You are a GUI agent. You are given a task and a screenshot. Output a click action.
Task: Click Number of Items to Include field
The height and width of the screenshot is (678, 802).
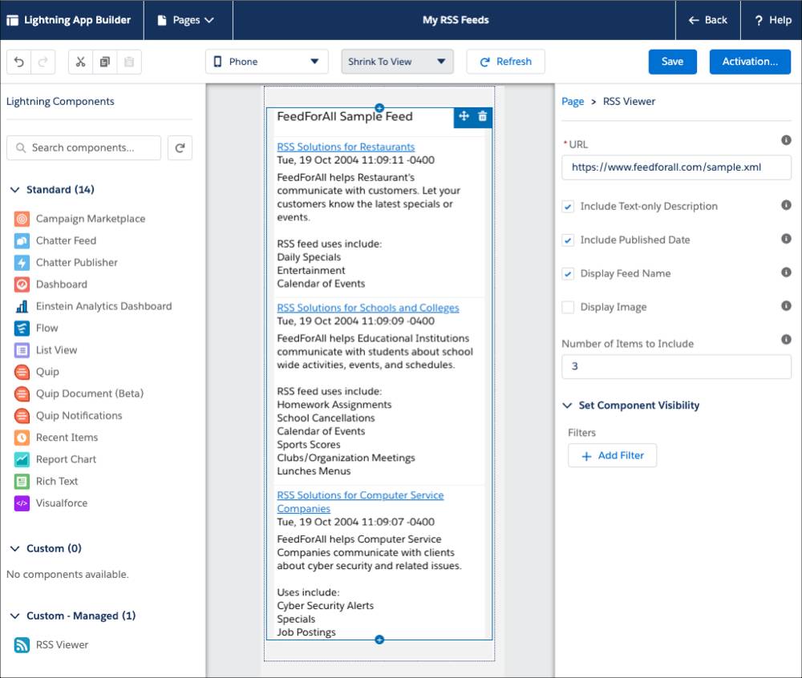[676, 366]
